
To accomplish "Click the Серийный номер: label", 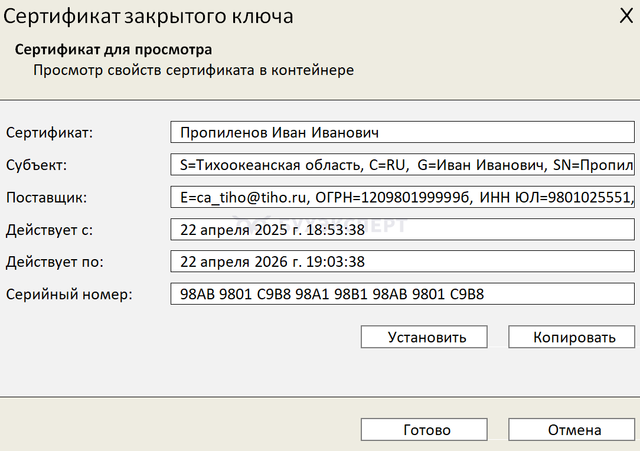I will [x=70, y=293].
